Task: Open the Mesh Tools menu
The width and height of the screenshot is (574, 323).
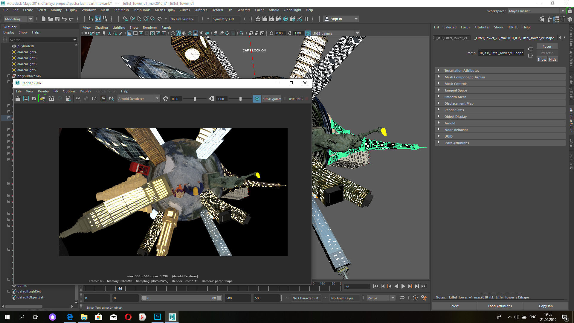Action: click(x=142, y=10)
